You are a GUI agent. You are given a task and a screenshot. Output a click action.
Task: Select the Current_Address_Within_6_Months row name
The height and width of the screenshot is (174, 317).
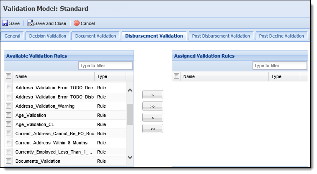click(x=52, y=143)
